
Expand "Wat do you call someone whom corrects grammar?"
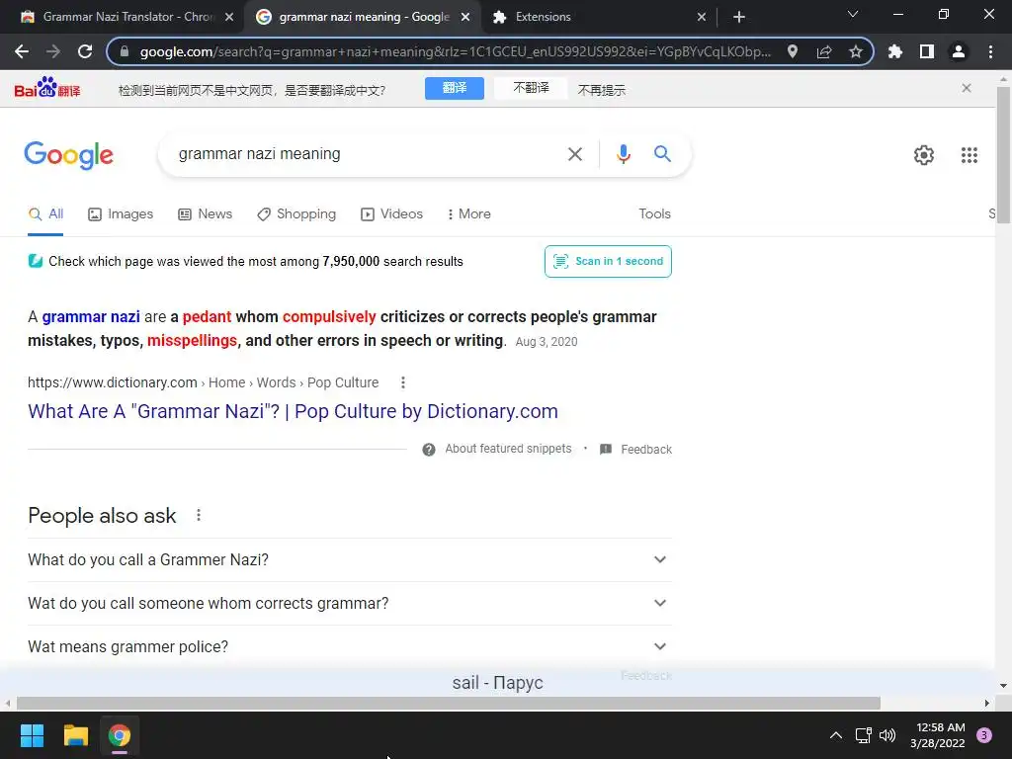tap(350, 604)
